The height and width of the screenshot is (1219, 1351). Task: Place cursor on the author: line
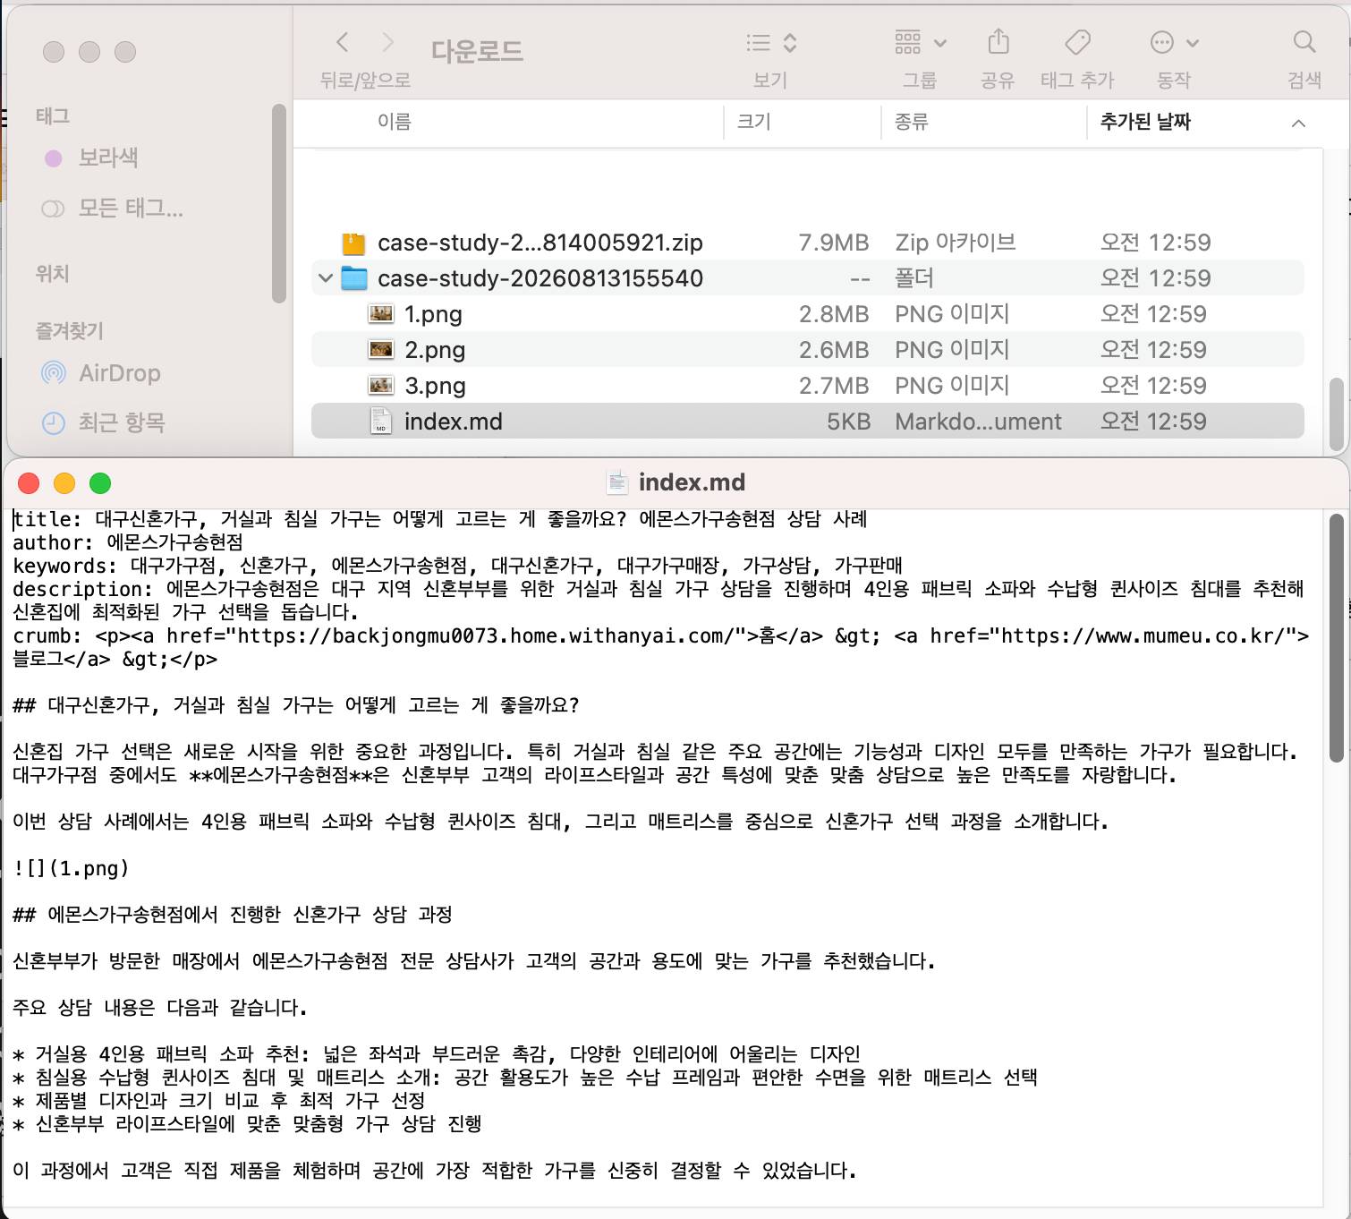(x=128, y=542)
